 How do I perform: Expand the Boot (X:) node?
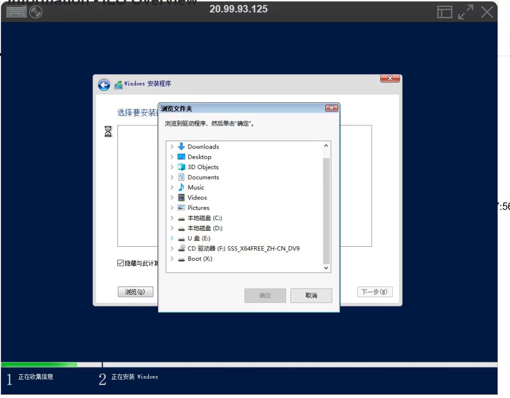click(172, 259)
